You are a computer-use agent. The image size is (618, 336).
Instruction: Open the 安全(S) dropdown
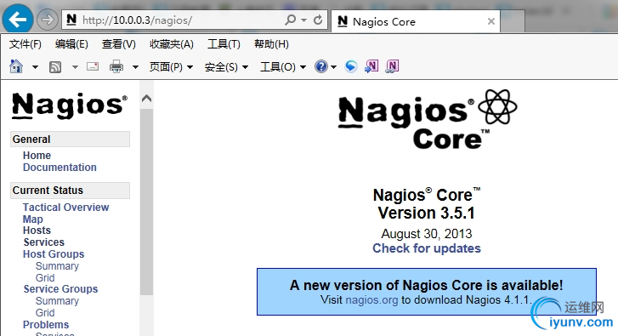226,66
